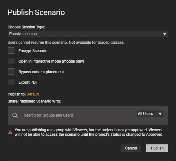This screenshot has height=161, width=176.
Task: Cancel the Publish Scenario dialog
Action: 131,148
